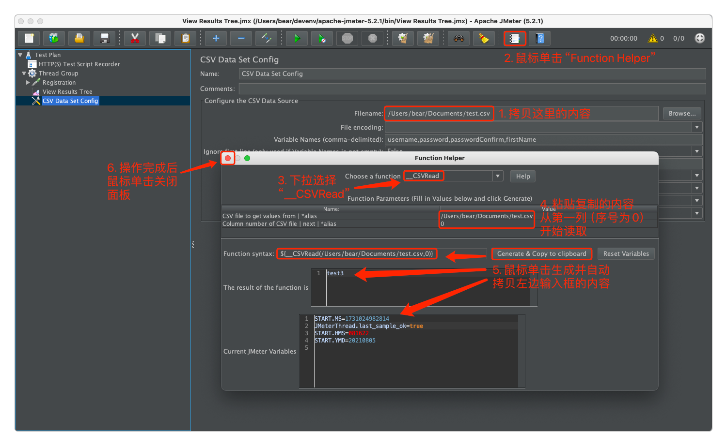Click "Column number of CSV file" row
This screenshot has height=446, width=727.
point(331,224)
